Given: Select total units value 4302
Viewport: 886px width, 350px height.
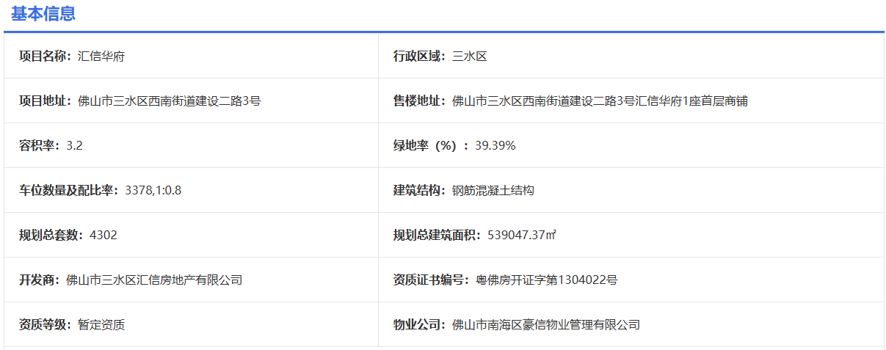Looking at the screenshot, I should (x=104, y=235).
